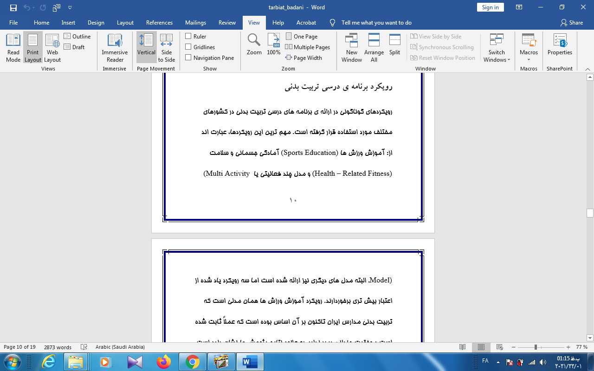
Task: Enable the Ruler checkbox
Action: 188,36
